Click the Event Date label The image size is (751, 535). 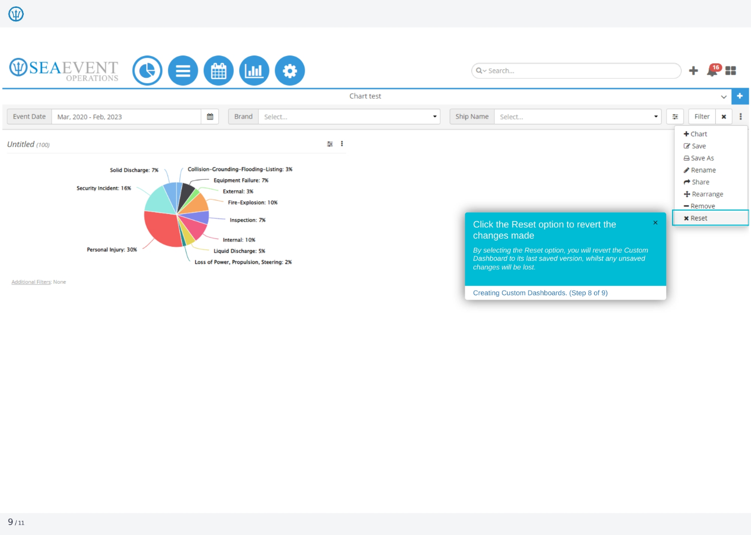29,117
